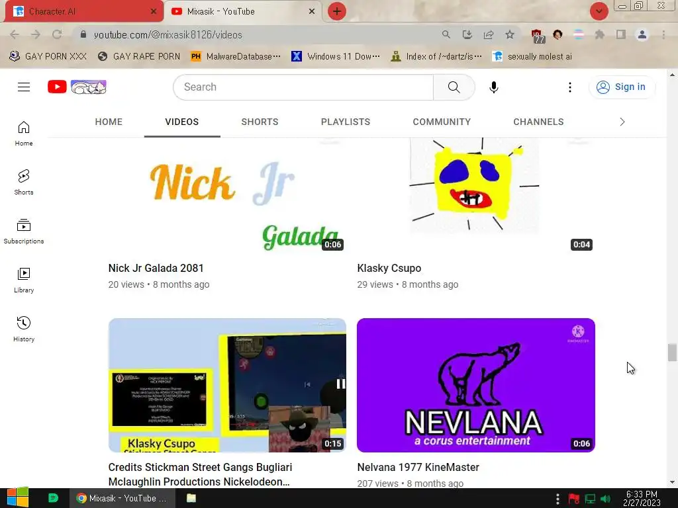Click the YouTube search input field

click(303, 87)
